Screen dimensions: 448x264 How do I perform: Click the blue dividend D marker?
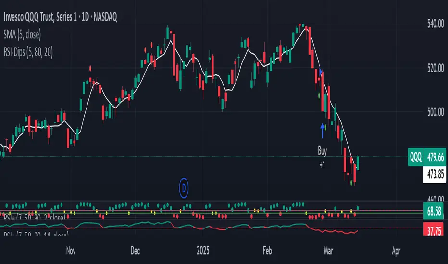pos(184,188)
